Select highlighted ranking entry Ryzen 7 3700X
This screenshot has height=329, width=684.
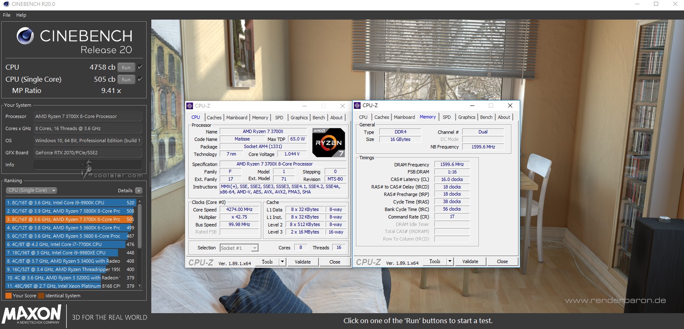[70, 219]
